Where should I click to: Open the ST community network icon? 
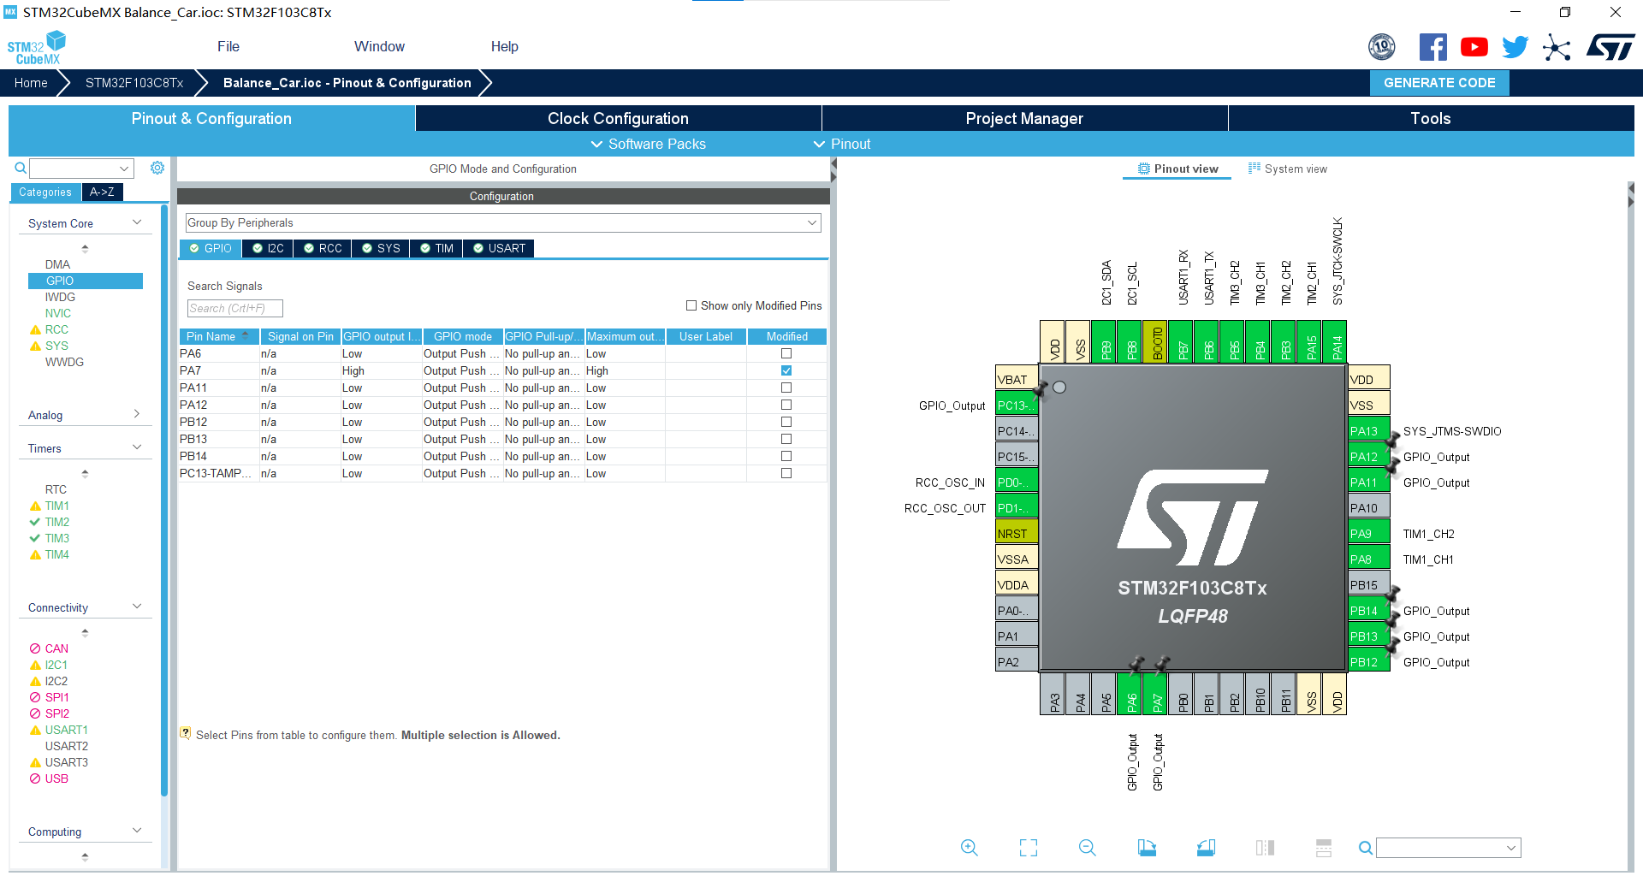pyautogui.click(x=1557, y=48)
